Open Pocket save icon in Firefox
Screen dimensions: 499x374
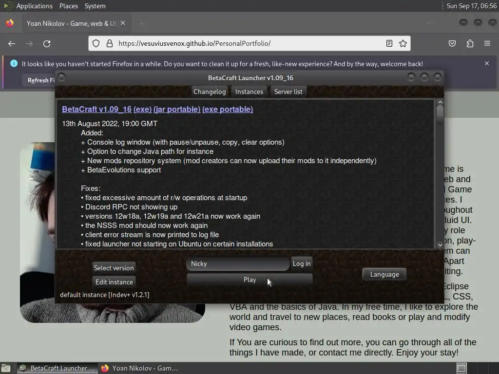point(452,43)
